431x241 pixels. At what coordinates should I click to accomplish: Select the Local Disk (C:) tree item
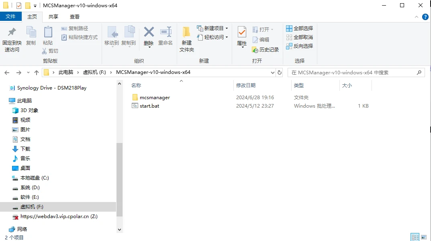(35, 178)
